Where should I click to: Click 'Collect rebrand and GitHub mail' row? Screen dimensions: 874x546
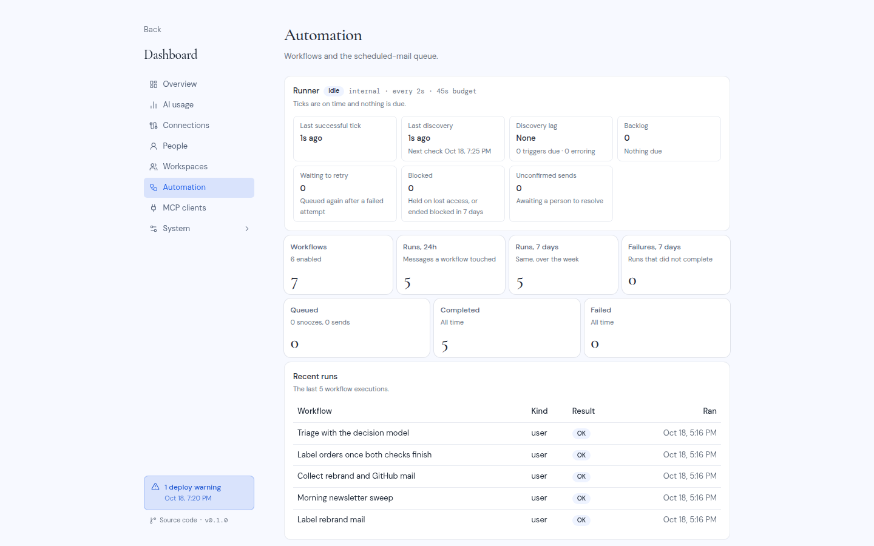coord(507,476)
